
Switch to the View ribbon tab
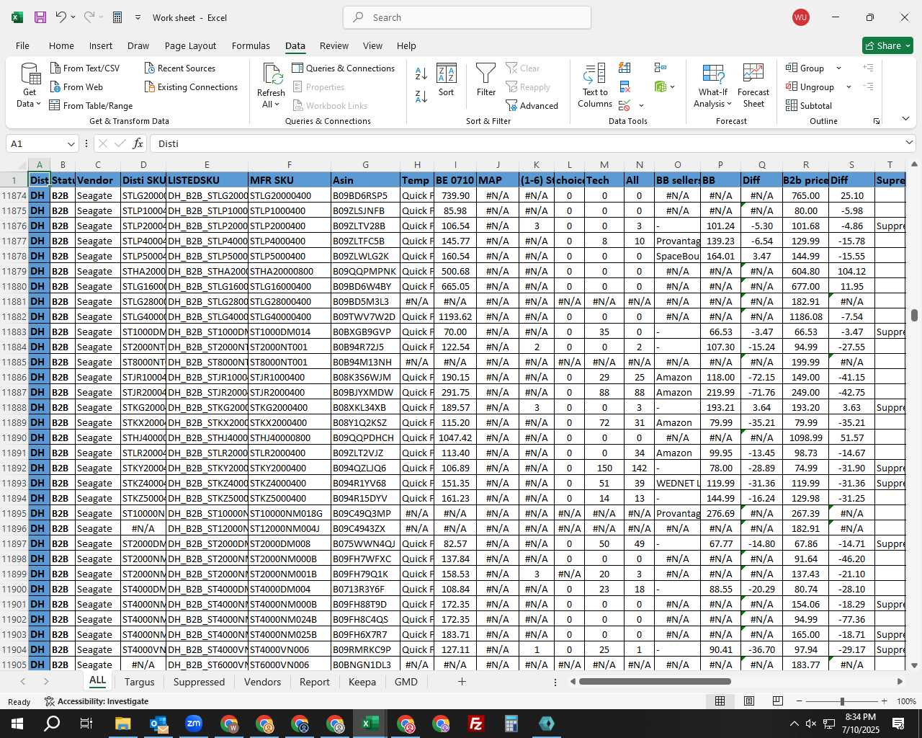[x=372, y=45]
